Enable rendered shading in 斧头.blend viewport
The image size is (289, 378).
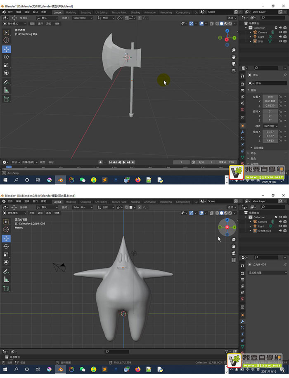230,24
